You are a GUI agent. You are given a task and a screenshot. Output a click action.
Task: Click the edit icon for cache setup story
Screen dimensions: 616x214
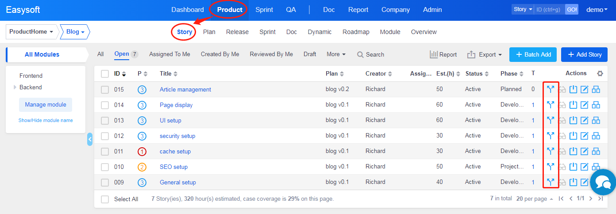(585, 151)
